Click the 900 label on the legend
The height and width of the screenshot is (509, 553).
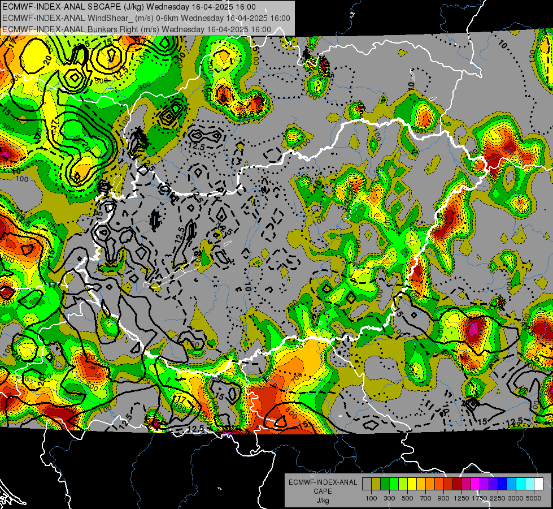pyautogui.click(x=443, y=498)
